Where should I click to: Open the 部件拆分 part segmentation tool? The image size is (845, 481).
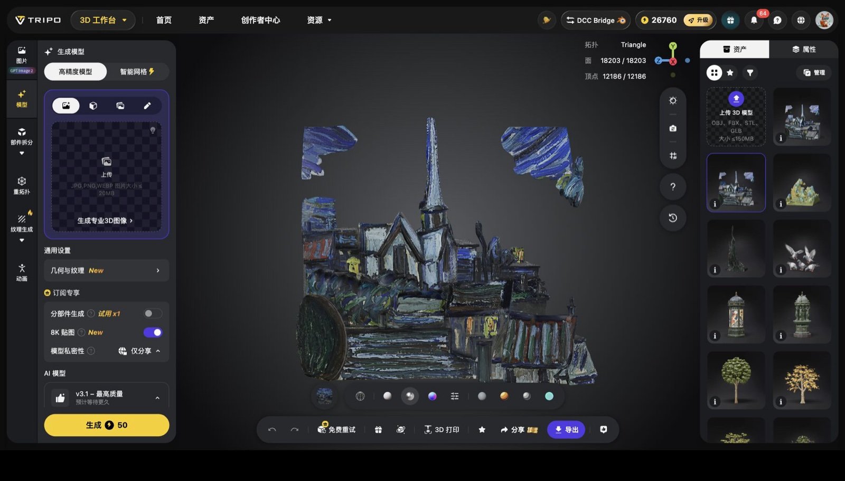click(22, 136)
